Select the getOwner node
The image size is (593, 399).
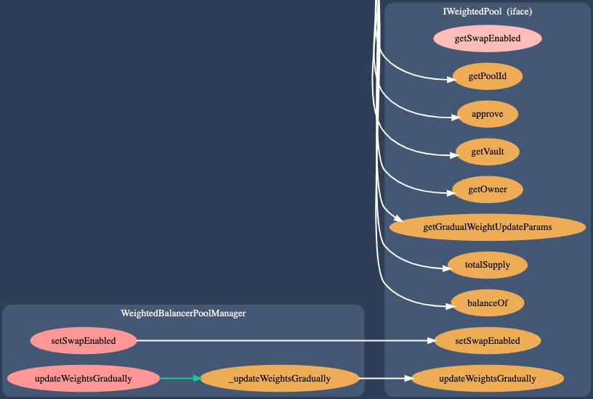click(488, 189)
